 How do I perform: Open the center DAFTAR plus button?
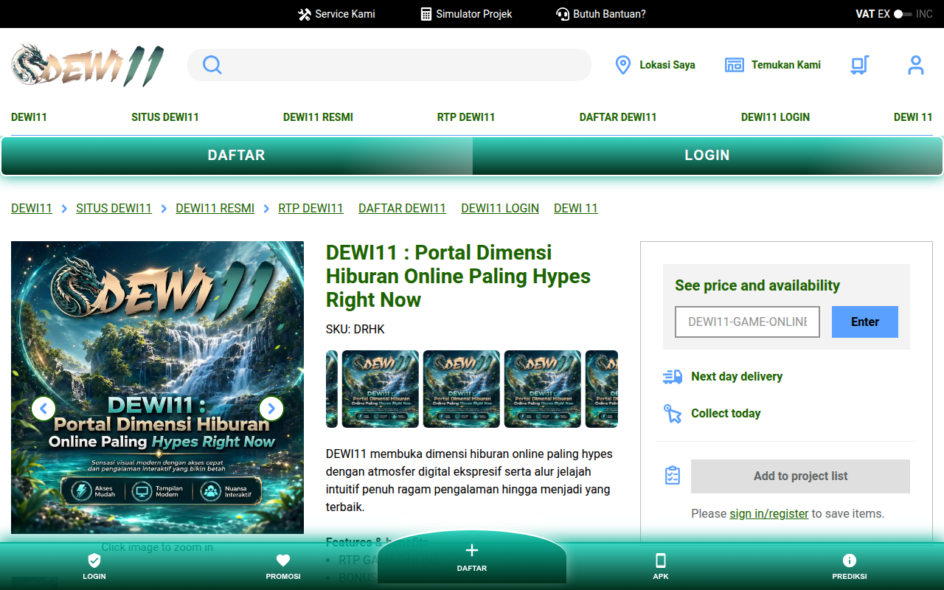pyautogui.click(x=472, y=557)
